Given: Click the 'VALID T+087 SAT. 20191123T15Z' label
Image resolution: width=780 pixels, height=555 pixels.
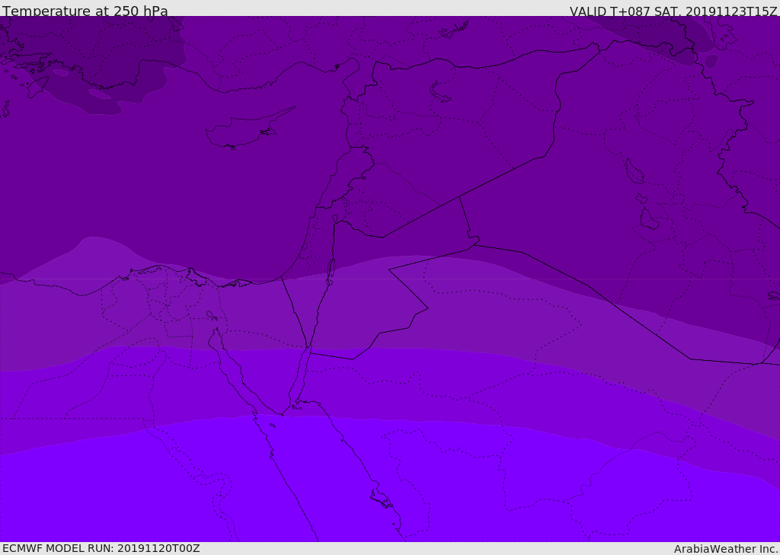Looking at the screenshot, I should pyautogui.click(x=673, y=11).
